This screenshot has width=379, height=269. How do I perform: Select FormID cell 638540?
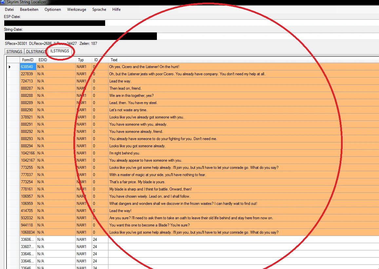click(28, 67)
